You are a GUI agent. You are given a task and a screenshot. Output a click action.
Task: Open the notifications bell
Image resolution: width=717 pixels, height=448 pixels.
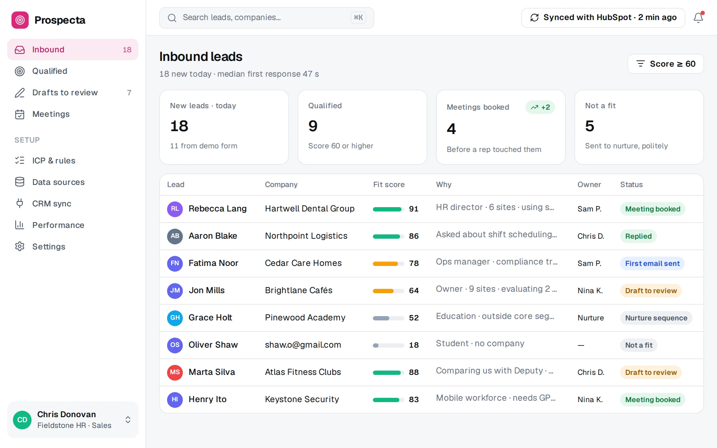[698, 18]
